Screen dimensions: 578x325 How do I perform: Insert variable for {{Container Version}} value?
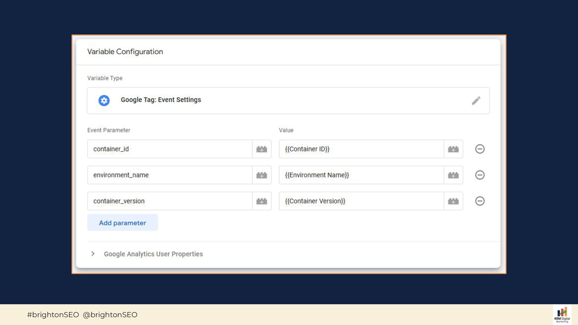point(453,201)
